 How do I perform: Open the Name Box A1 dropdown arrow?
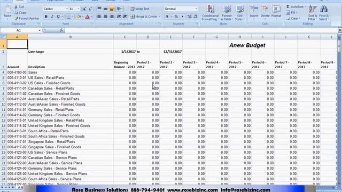tap(40, 30)
